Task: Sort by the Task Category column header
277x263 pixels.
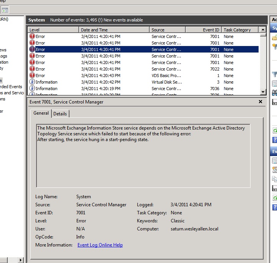Action: point(240,30)
